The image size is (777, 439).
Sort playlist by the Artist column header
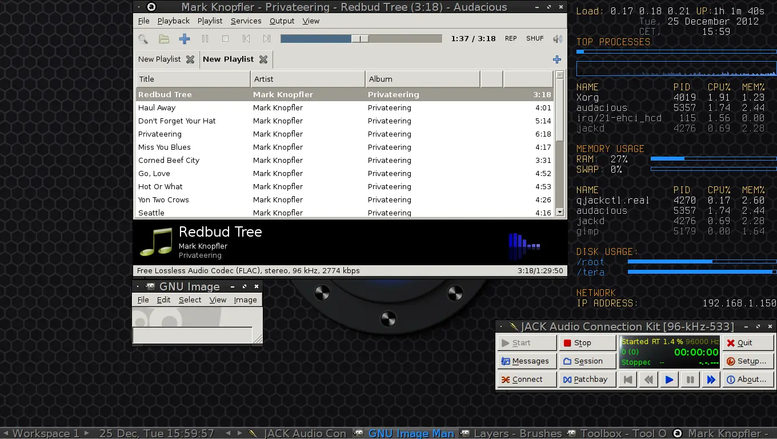click(308, 79)
